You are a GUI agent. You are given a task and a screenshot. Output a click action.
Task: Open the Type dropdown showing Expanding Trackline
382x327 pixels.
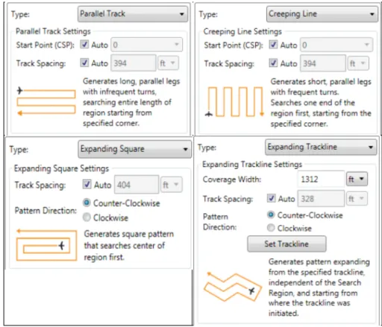[321, 147]
